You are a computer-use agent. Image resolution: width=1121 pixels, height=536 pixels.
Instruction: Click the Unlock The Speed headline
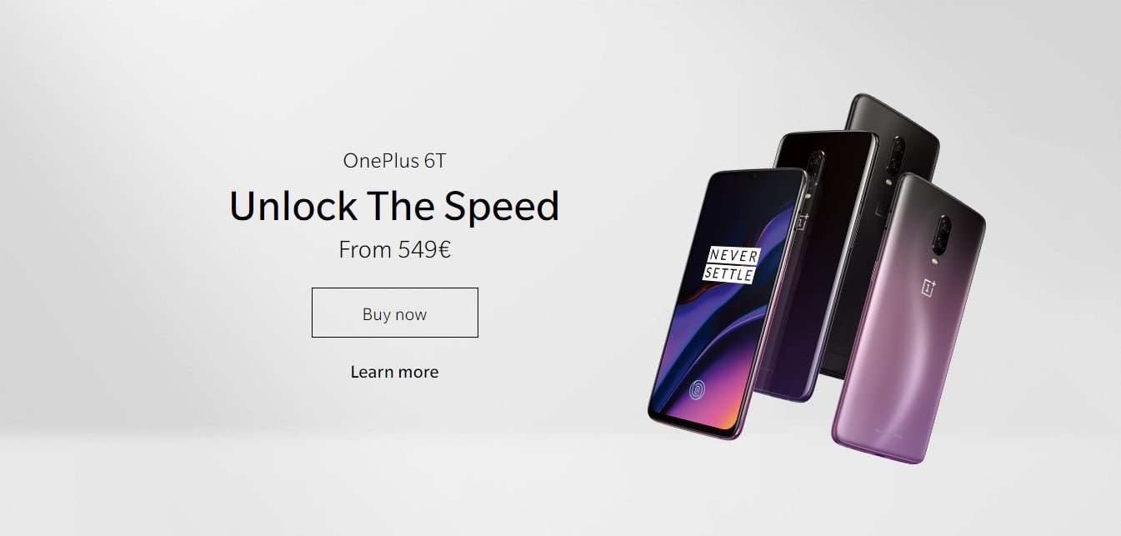(394, 206)
